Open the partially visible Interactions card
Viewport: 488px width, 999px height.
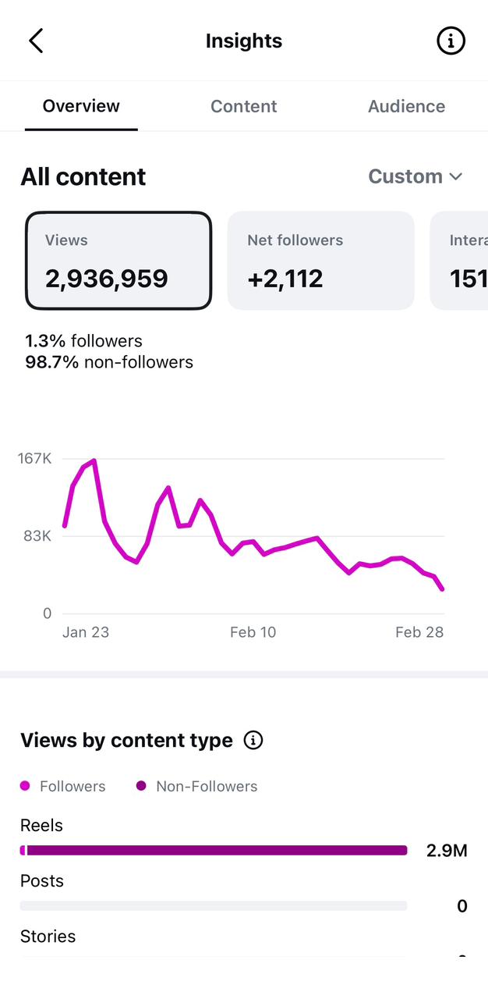point(459,261)
